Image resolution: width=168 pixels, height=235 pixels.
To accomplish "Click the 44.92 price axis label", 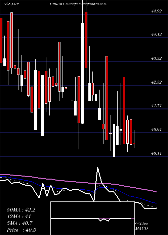I will 157,11.
